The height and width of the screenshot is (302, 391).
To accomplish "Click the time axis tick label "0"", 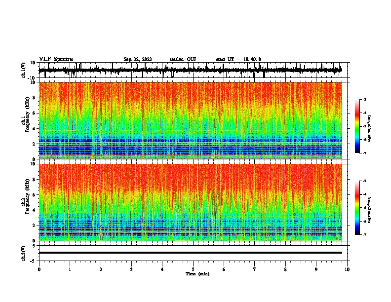I will pyautogui.click(x=39, y=269).
